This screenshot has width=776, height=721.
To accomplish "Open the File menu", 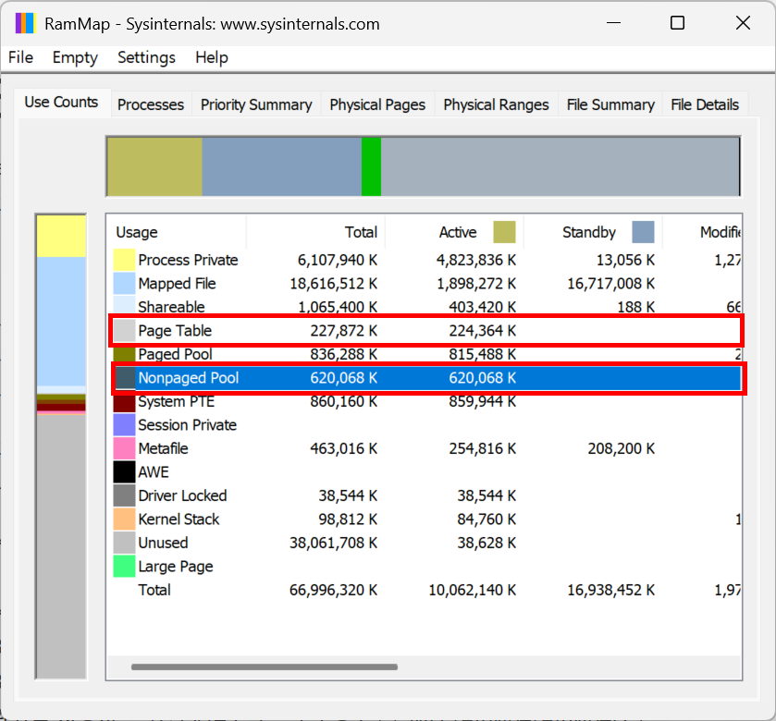I will (x=20, y=57).
